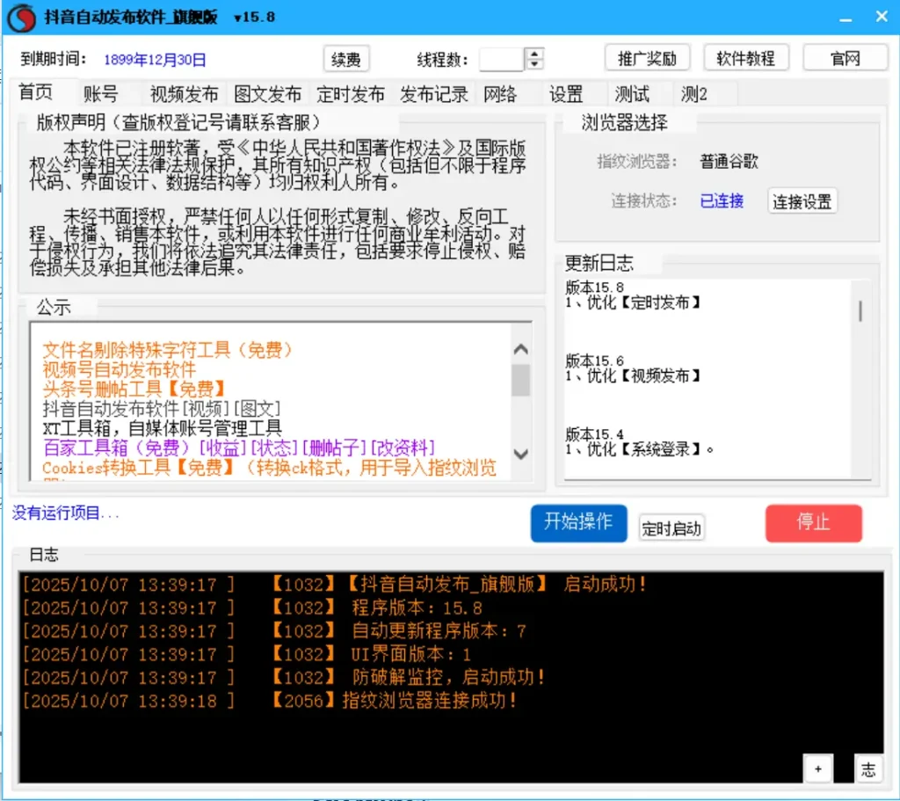Click the 定时启动 button
Screen dimensions: 900x801
click(x=671, y=528)
